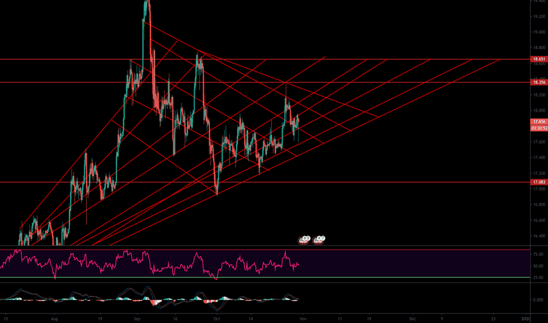Click the 17.400 price axis label
This screenshot has height=323, width=548.
(x=539, y=157)
